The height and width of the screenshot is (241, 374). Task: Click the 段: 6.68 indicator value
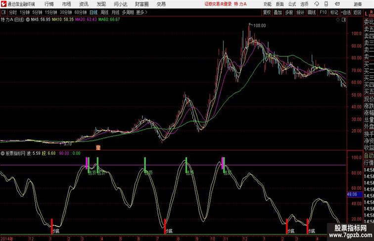(48, 153)
